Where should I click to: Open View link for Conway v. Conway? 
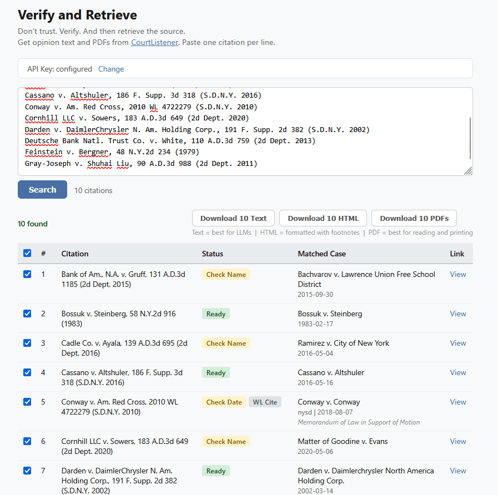(x=458, y=402)
